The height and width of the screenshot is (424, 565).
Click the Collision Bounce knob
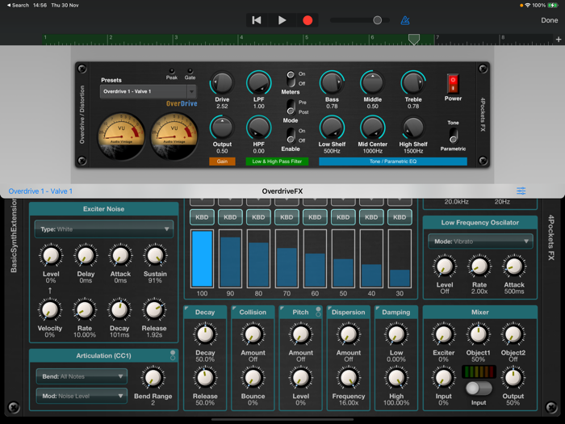point(253,377)
